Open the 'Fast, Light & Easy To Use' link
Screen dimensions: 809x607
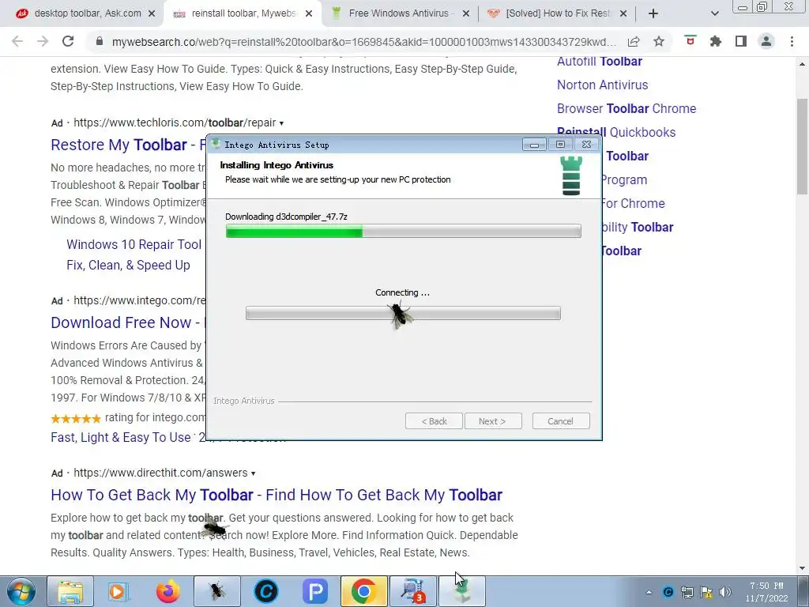[121, 438]
